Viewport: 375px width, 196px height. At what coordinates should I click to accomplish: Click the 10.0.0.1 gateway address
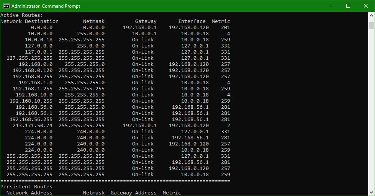(144, 34)
